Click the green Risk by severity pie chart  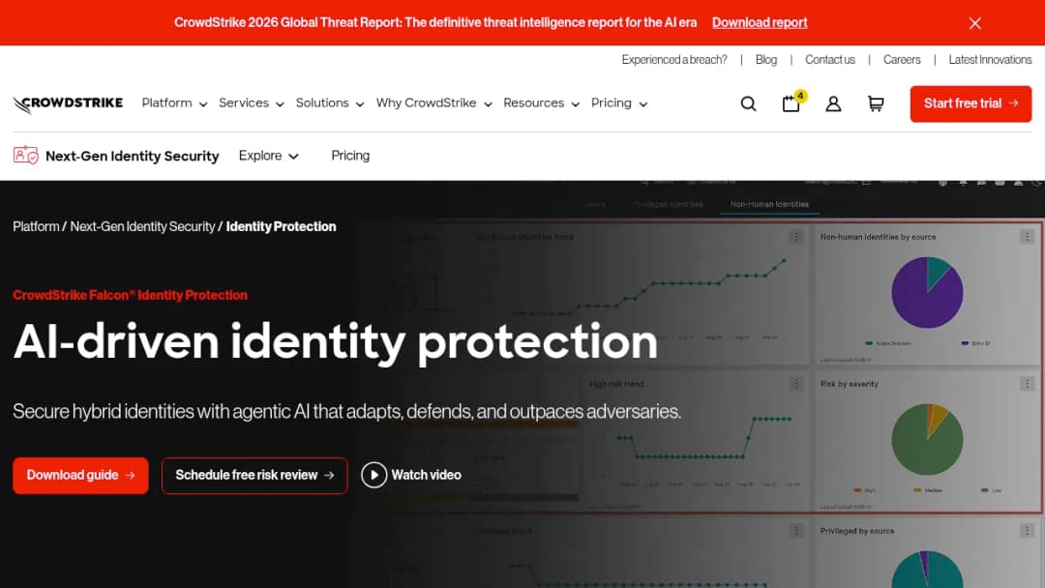point(927,439)
